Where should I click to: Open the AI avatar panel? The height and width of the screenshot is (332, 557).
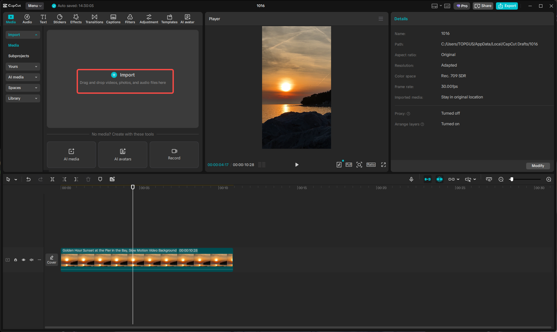coord(187,19)
